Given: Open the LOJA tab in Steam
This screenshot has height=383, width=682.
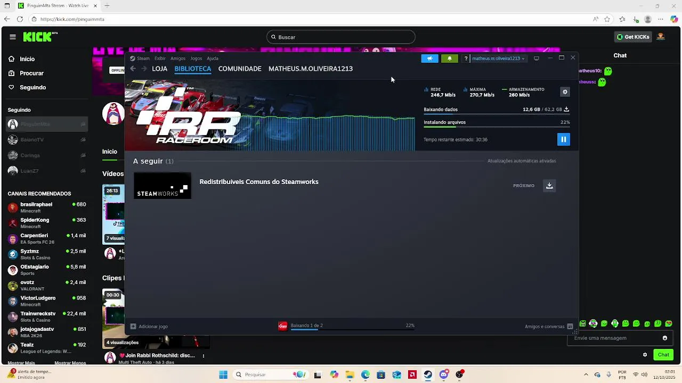Looking at the screenshot, I should tap(159, 69).
